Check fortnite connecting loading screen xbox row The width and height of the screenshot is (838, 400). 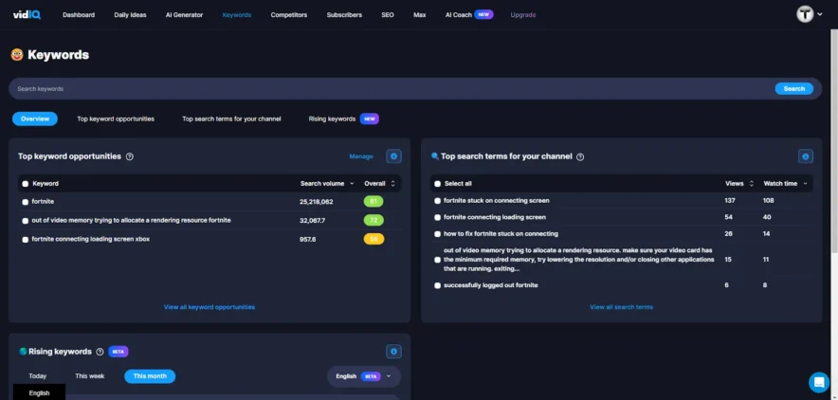coord(25,240)
